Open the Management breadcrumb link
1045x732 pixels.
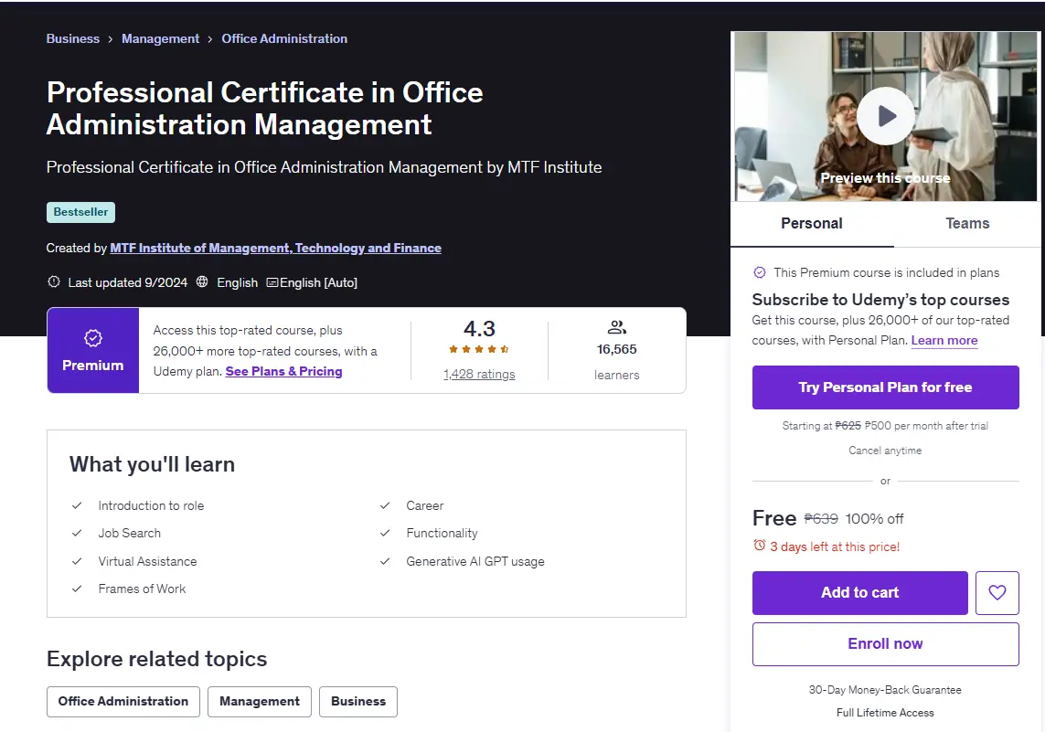pos(160,38)
